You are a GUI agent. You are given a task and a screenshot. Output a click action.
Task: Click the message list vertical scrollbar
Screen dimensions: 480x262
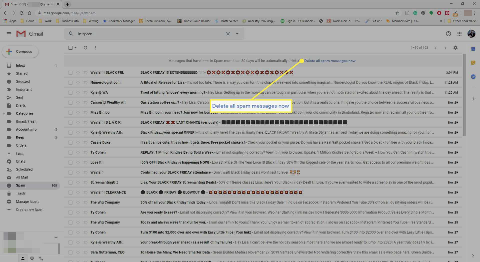(x=464, y=95)
